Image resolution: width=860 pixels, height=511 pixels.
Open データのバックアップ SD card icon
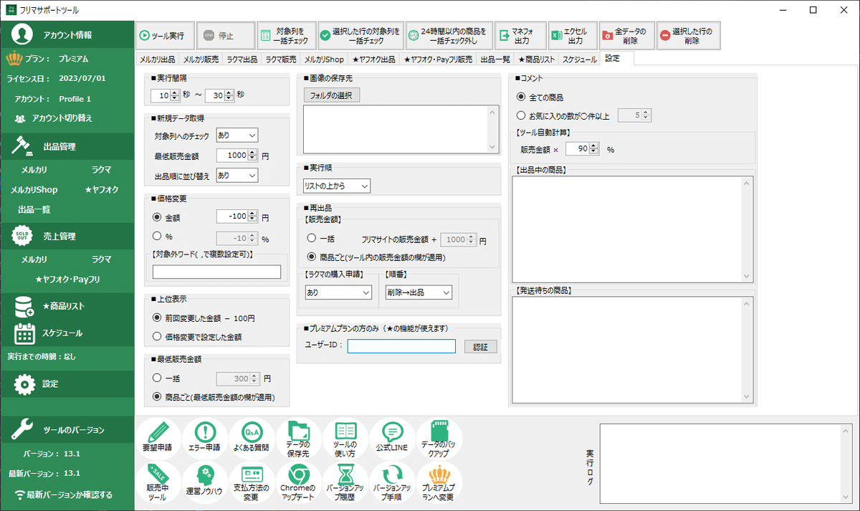[439, 437]
